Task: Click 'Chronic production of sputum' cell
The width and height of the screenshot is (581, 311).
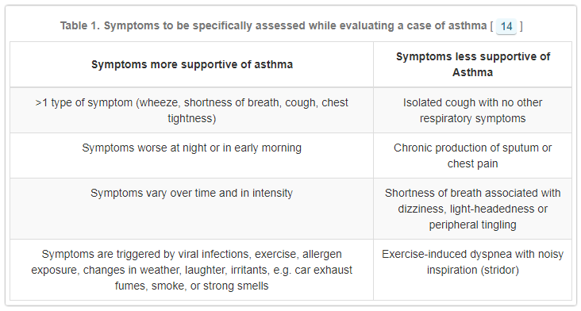Action: pyautogui.click(x=472, y=155)
